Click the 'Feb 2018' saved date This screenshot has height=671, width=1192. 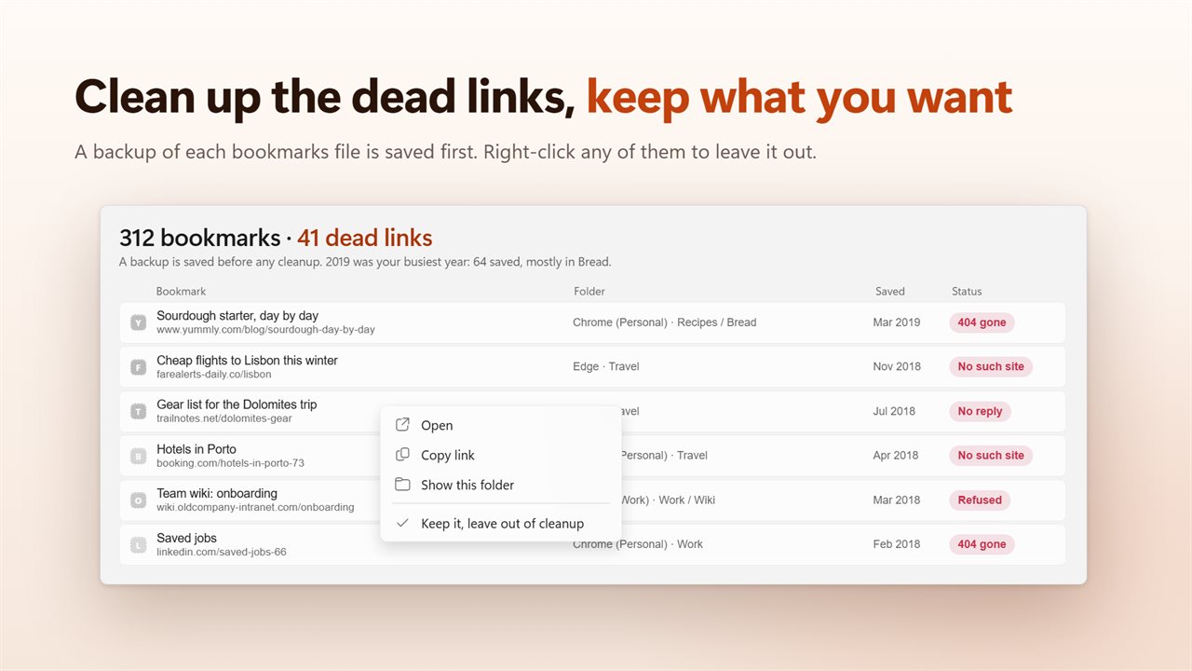point(896,544)
